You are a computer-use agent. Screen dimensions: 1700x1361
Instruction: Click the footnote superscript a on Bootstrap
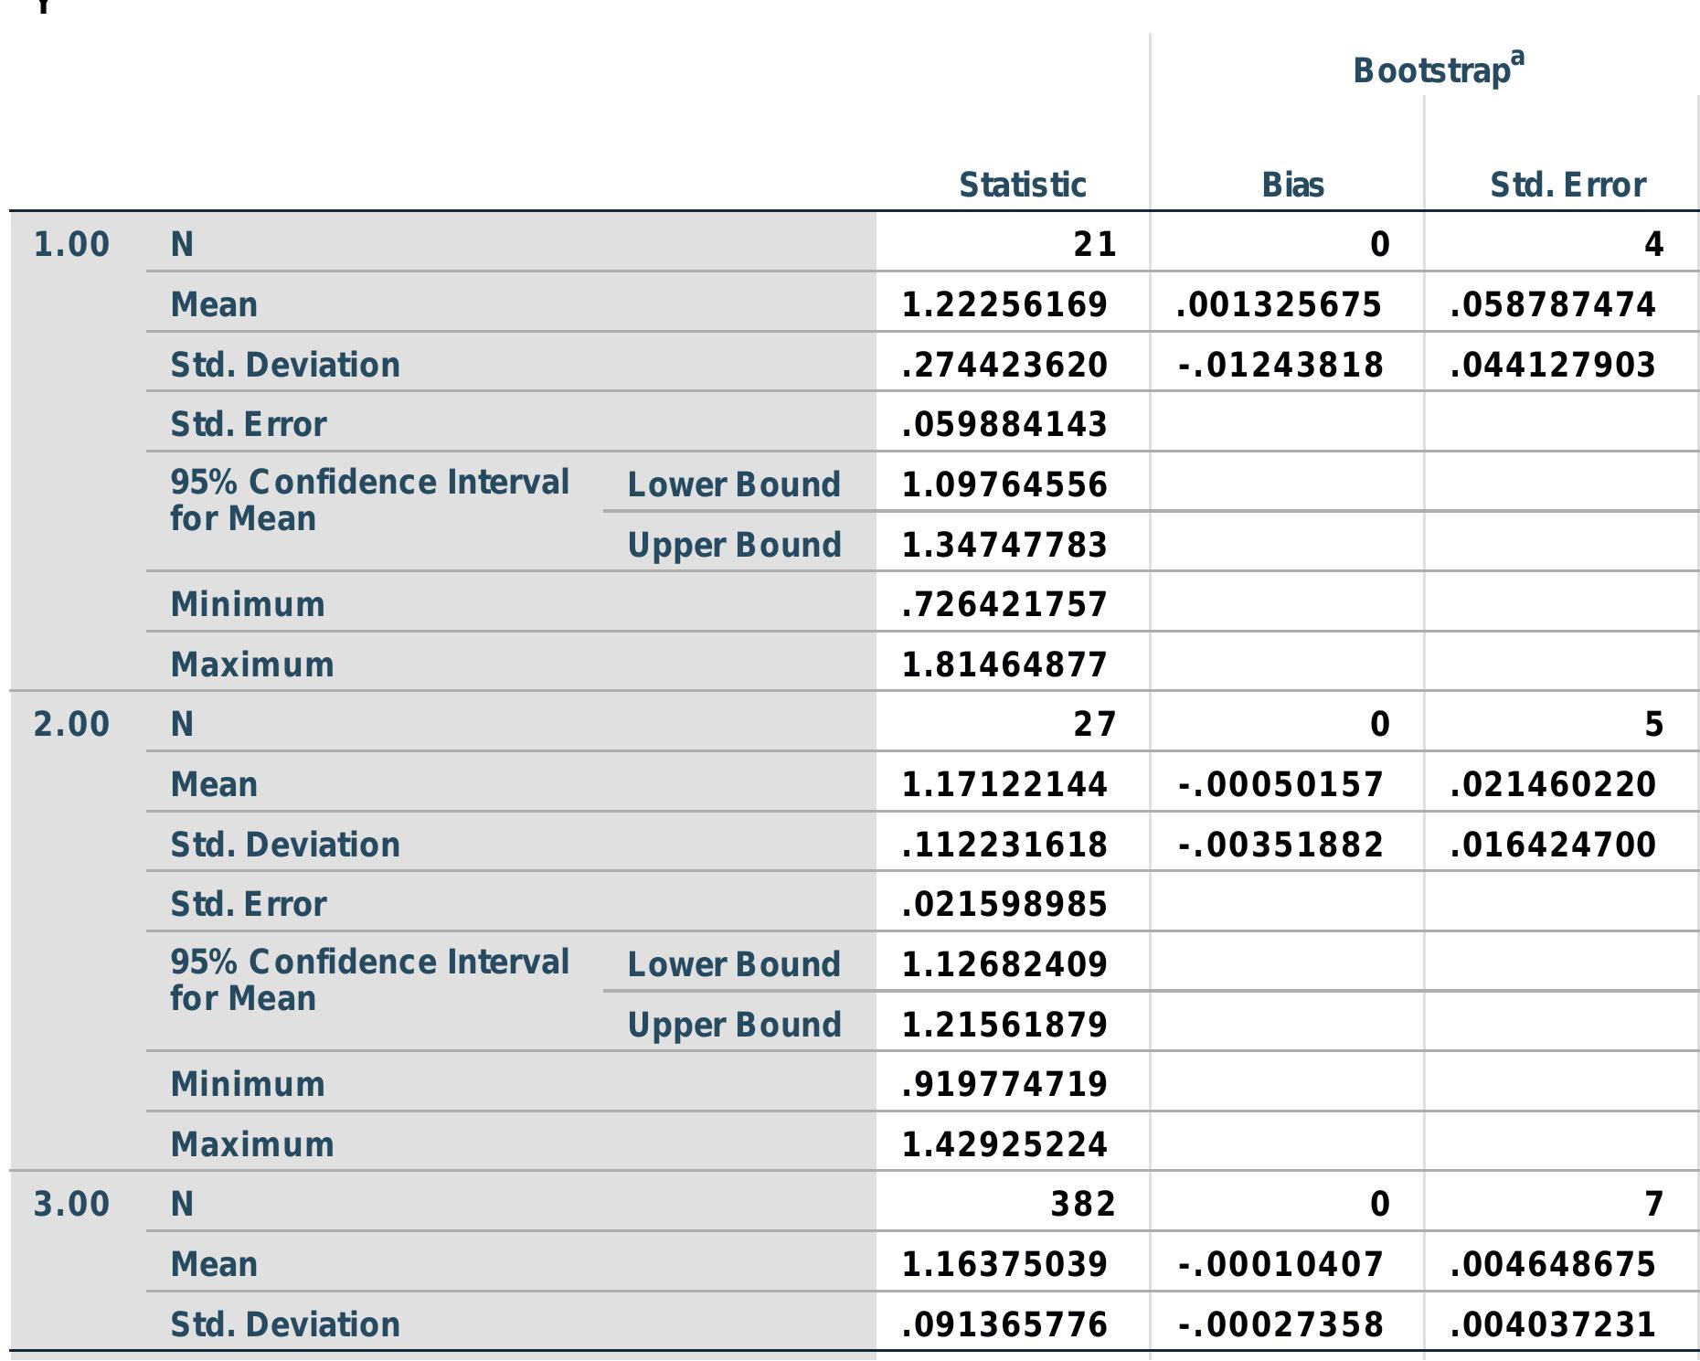click(x=1517, y=58)
